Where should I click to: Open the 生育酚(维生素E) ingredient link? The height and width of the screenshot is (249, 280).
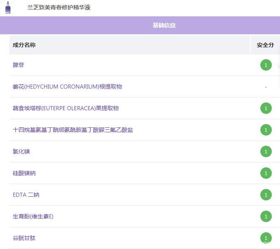click(x=33, y=216)
